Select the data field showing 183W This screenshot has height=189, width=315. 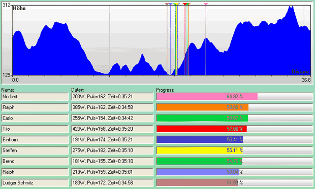pyautogui.click(x=112, y=183)
